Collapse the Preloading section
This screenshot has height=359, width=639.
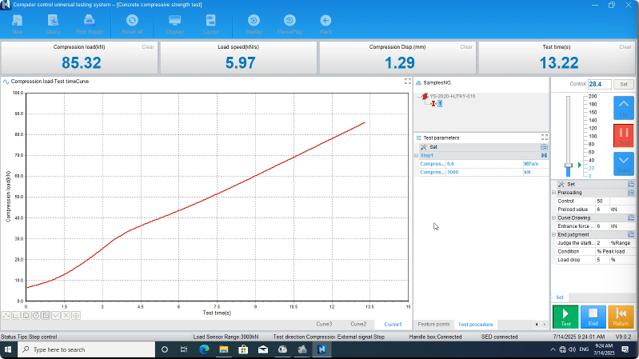554,193
